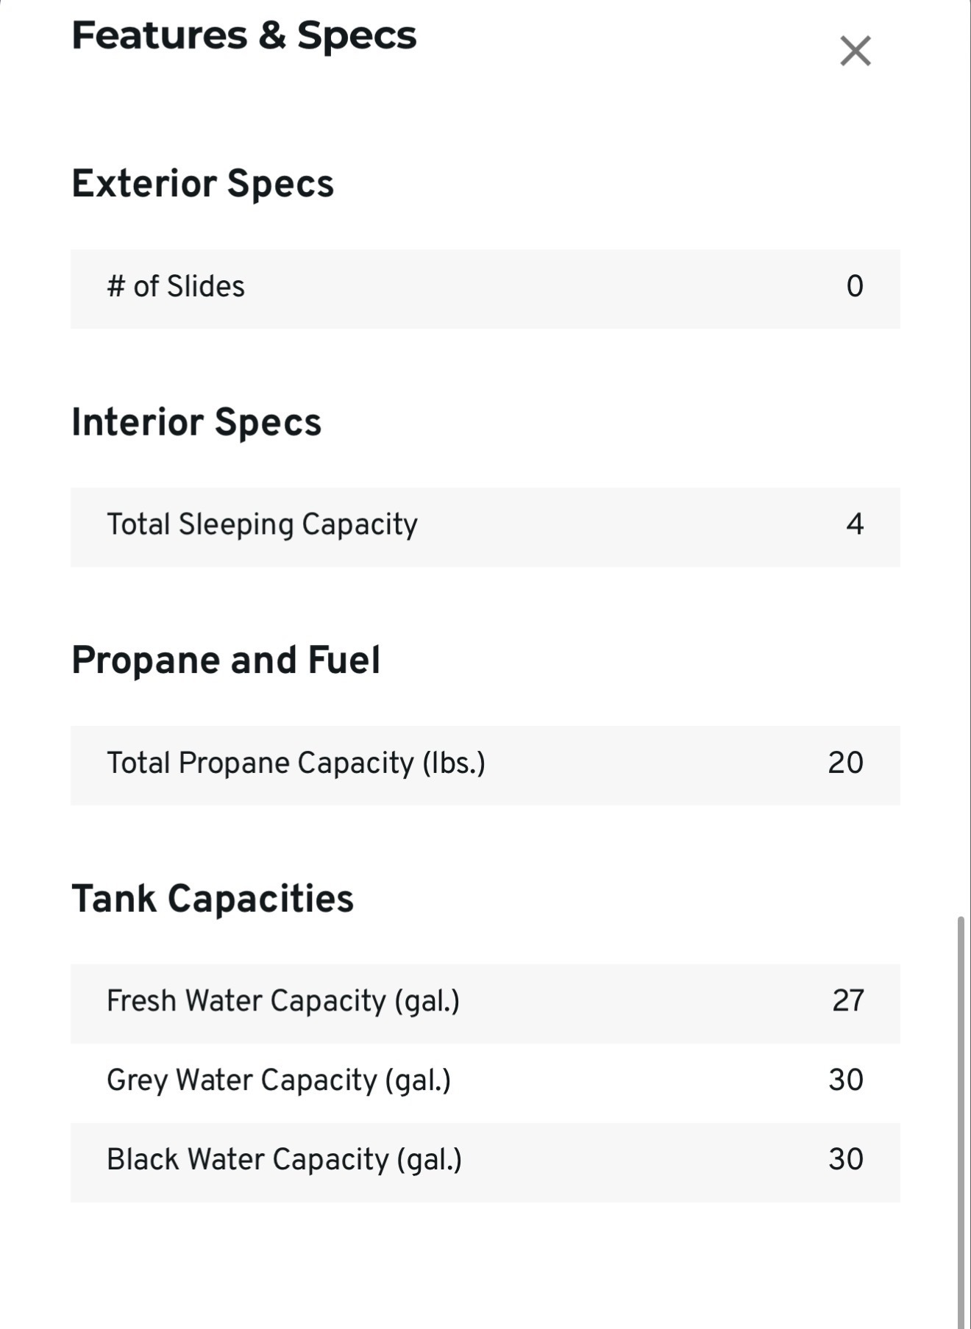
Task: Click the grey water value 30
Action: tap(846, 1080)
